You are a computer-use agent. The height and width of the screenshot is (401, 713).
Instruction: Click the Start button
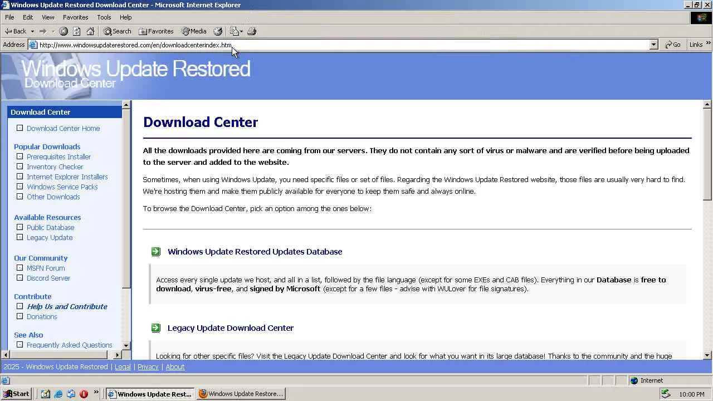pos(16,394)
